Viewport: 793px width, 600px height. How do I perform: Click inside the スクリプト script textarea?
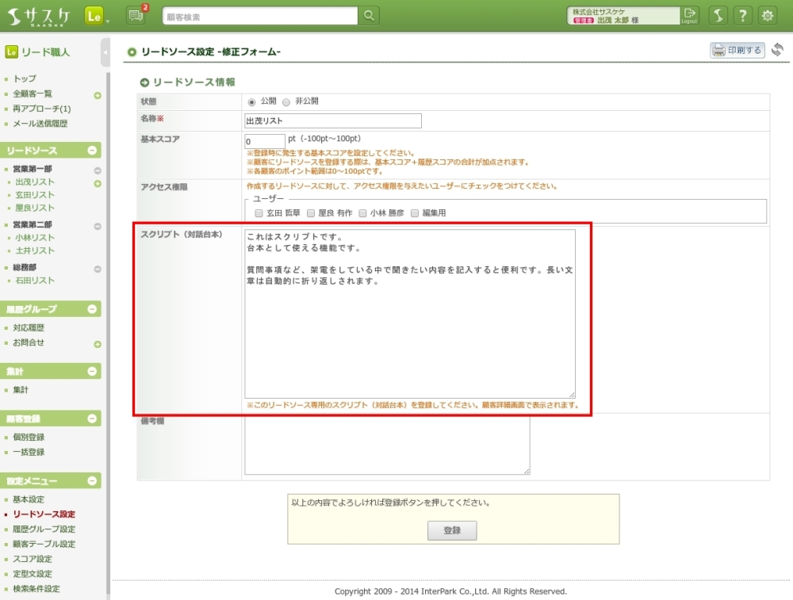pyautogui.click(x=410, y=314)
